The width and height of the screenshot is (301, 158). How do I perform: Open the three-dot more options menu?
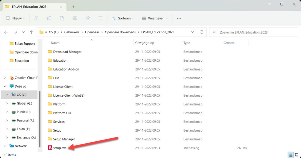pos(179,18)
